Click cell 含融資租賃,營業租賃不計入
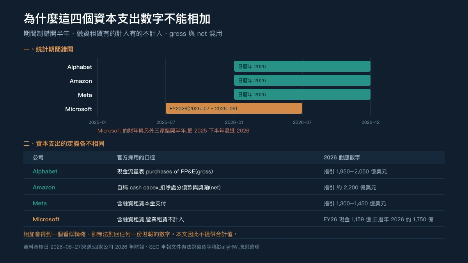Screen dimensions: 468x263 150,219
